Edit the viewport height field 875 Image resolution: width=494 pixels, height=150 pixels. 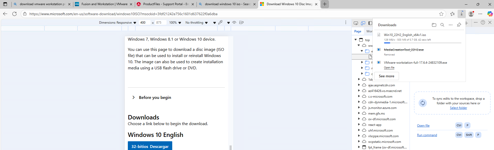(x=160, y=23)
